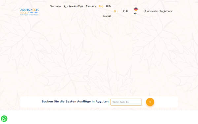Click the Zakharious Tours logo
The image size is (198, 124).
click(x=29, y=12)
